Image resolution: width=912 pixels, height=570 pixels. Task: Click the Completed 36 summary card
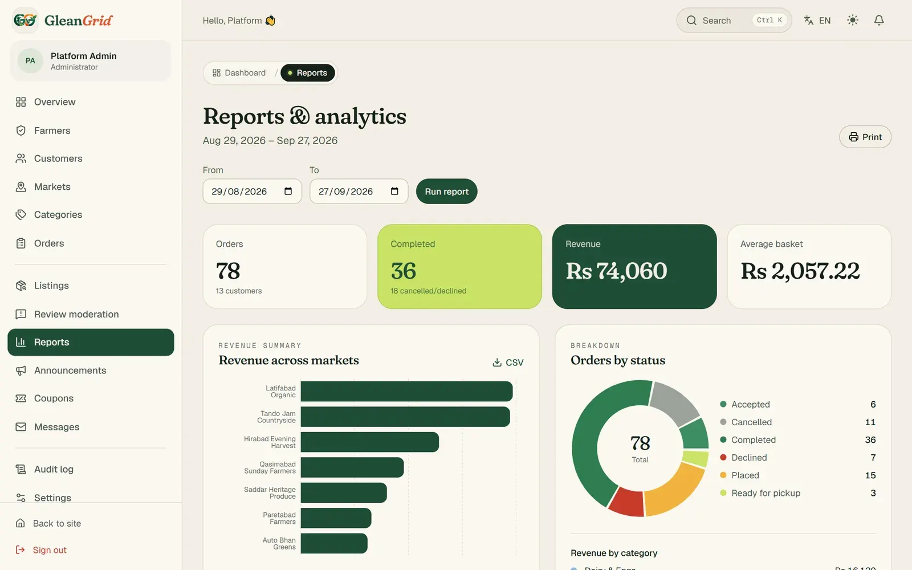click(459, 267)
